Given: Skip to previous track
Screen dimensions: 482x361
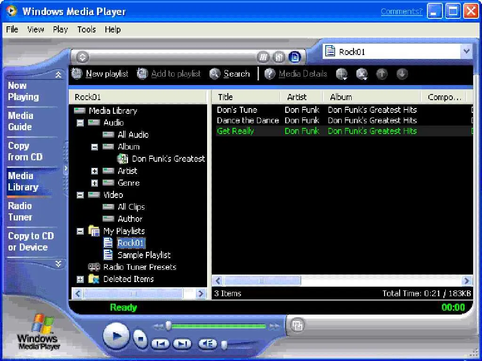Looking at the screenshot, I should click(160, 344).
